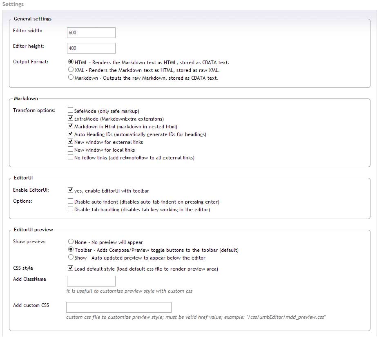Uncheck ExtraMode MarkdownExtra extensions
The width and height of the screenshot is (377, 338).
point(70,118)
